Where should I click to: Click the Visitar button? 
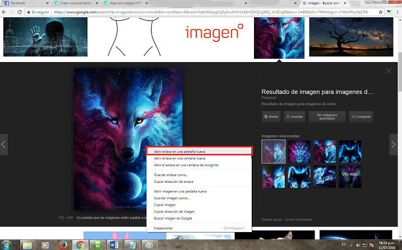coord(271,116)
